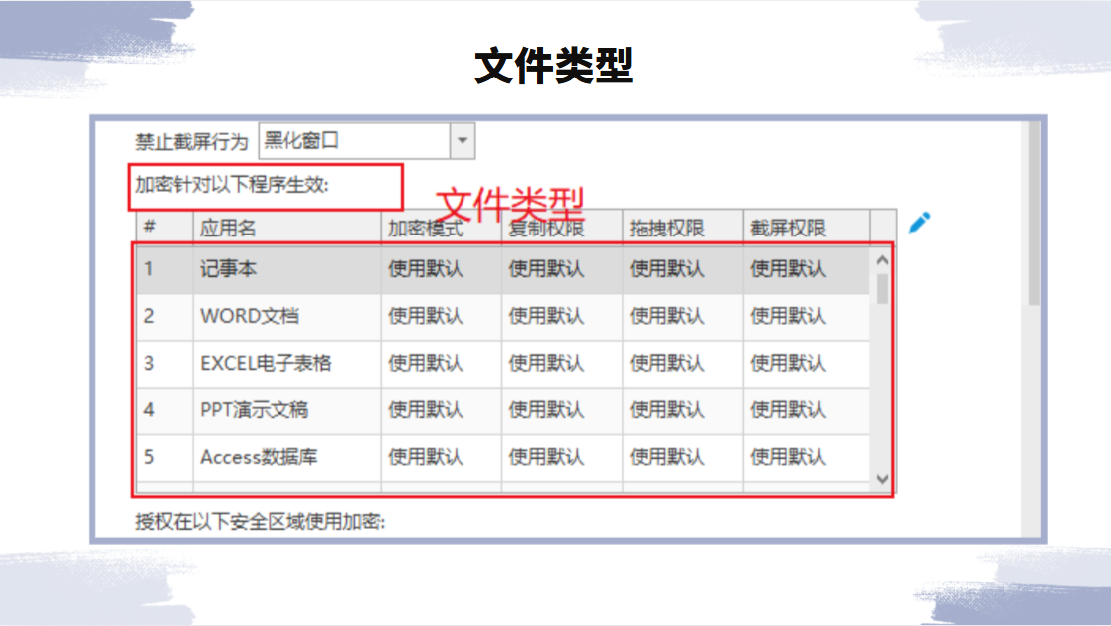Open the 禁止截屏行为 dropdown arrow

462,141
